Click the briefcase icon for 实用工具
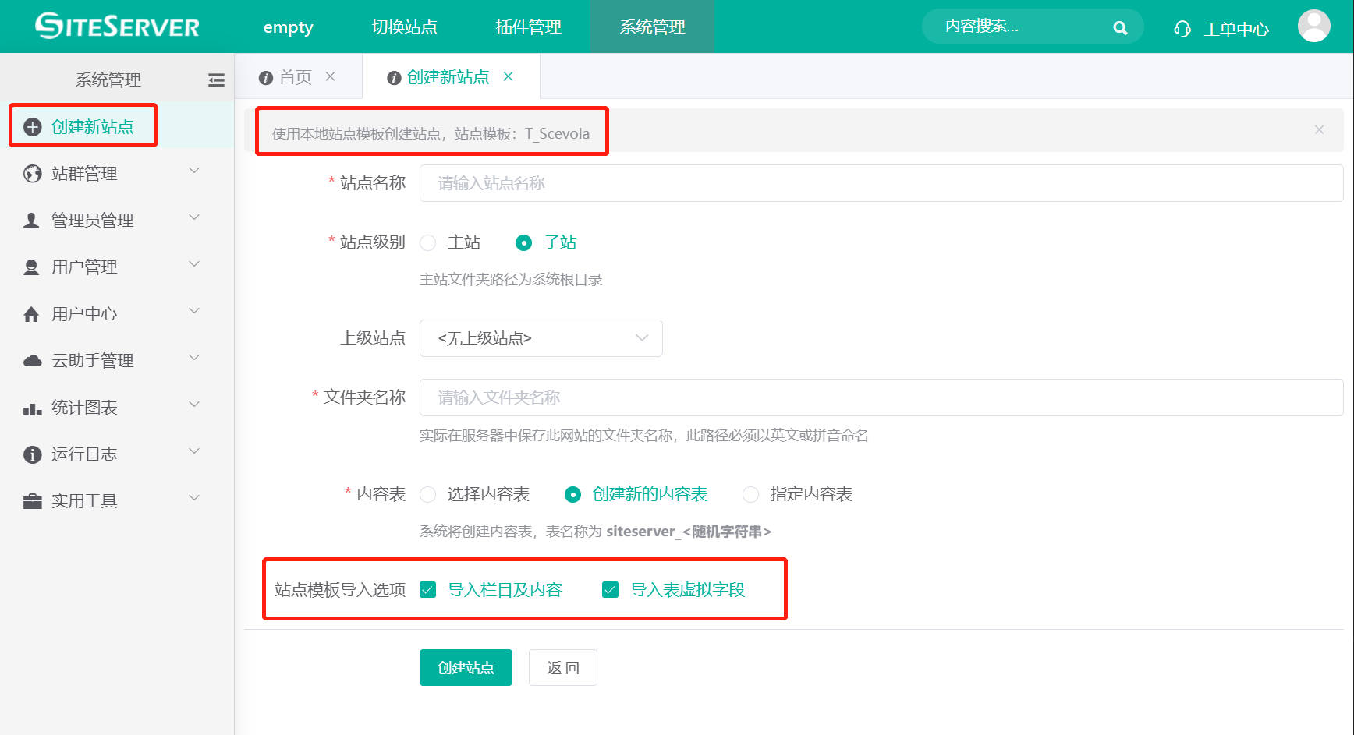Viewport: 1354px width, 735px height. point(31,500)
